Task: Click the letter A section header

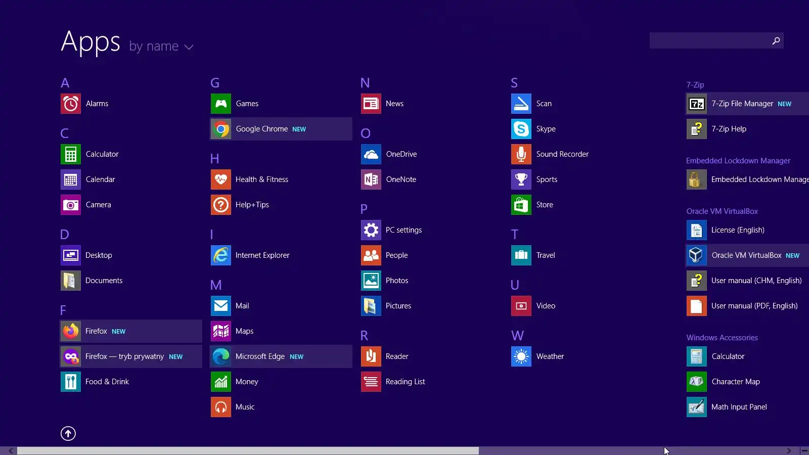Action: click(x=65, y=83)
